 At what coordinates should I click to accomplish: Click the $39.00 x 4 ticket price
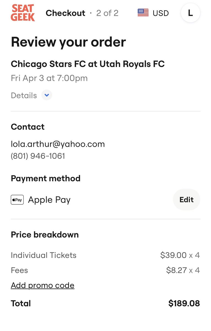click(180, 255)
